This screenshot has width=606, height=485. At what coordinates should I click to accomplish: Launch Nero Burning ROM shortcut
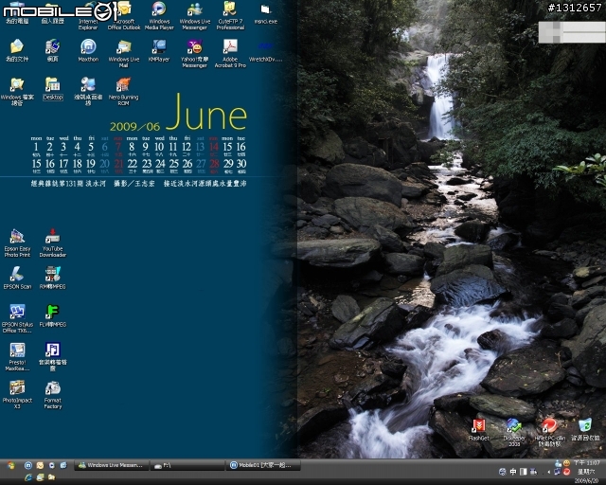coord(124,91)
